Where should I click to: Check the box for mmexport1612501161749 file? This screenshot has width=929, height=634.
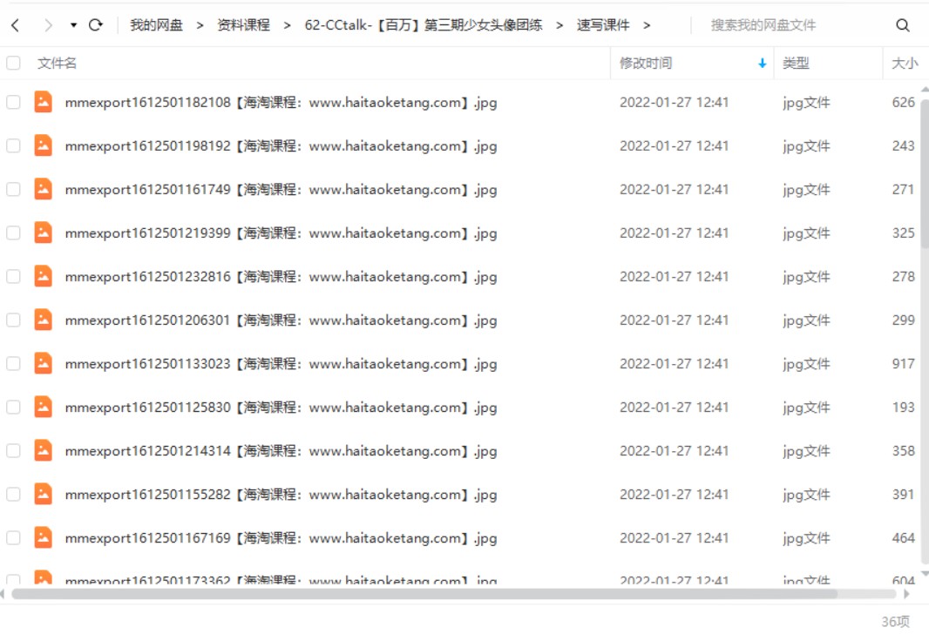pos(13,190)
